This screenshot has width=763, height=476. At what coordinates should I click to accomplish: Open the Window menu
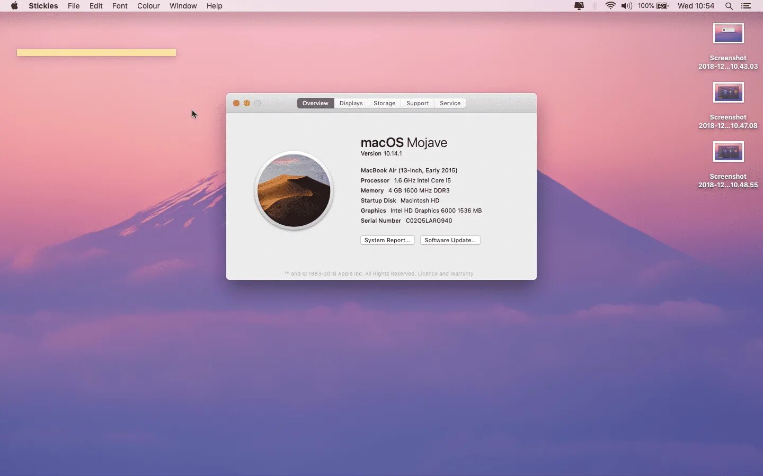pos(183,6)
